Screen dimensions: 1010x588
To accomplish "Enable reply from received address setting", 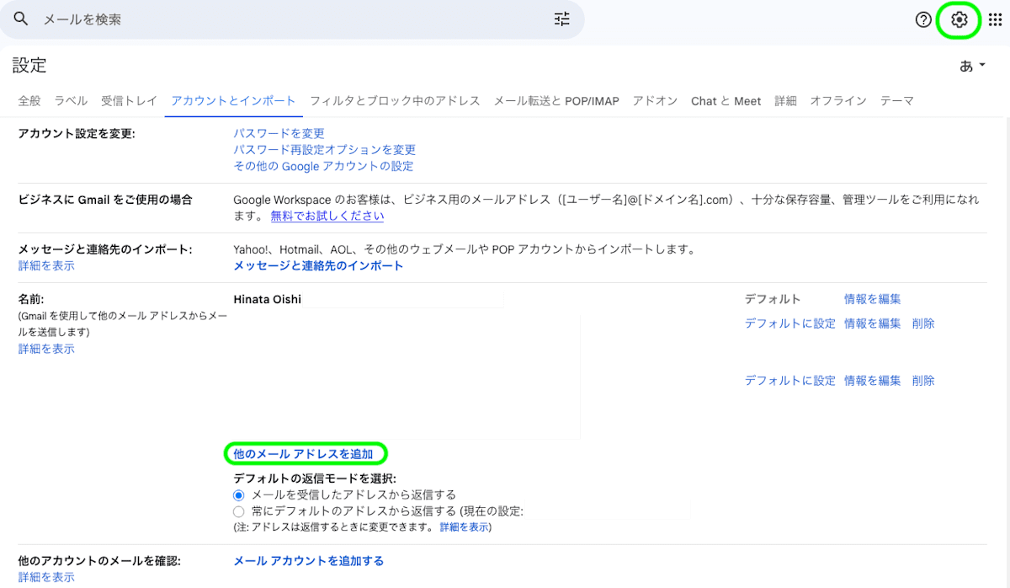I will [237, 495].
